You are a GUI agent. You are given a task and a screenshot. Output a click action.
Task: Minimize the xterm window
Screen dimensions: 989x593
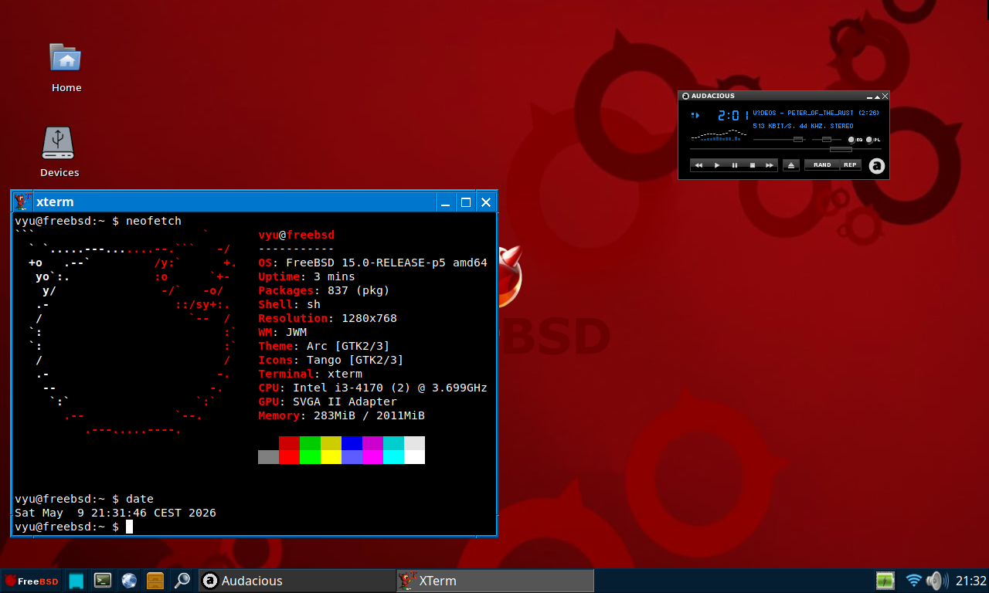[x=446, y=202]
